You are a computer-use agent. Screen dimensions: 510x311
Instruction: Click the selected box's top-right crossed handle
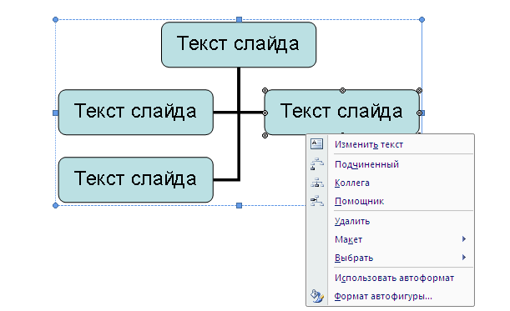coord(419,90)
